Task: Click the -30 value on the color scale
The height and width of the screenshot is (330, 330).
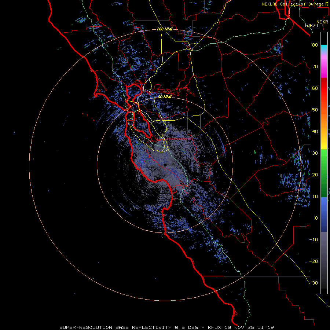Action: [313, 283]
